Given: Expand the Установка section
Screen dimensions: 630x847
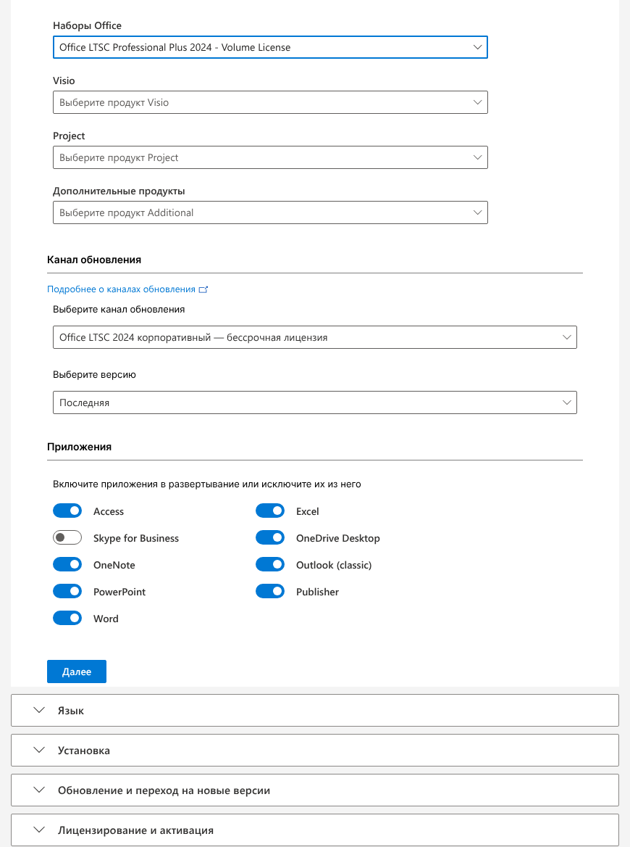Looking at the screenshot, I should click(315, 751).
